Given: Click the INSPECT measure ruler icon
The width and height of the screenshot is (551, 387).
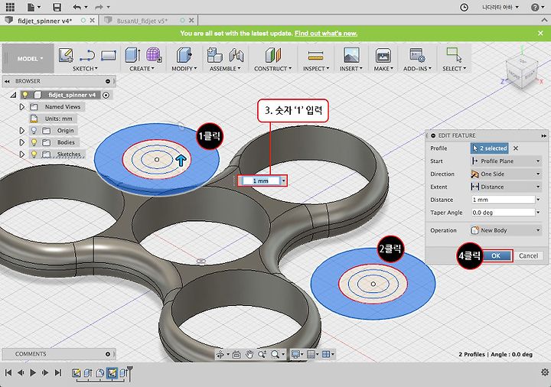Looking at the screenshot, I should tap(315, 56).
